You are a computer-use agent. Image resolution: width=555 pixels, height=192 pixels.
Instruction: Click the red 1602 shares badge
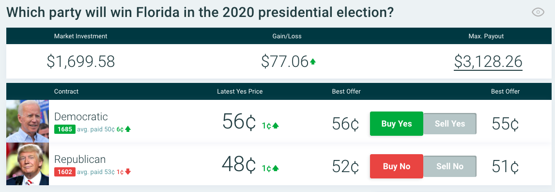pyautogui.click(x=65, y=172)
